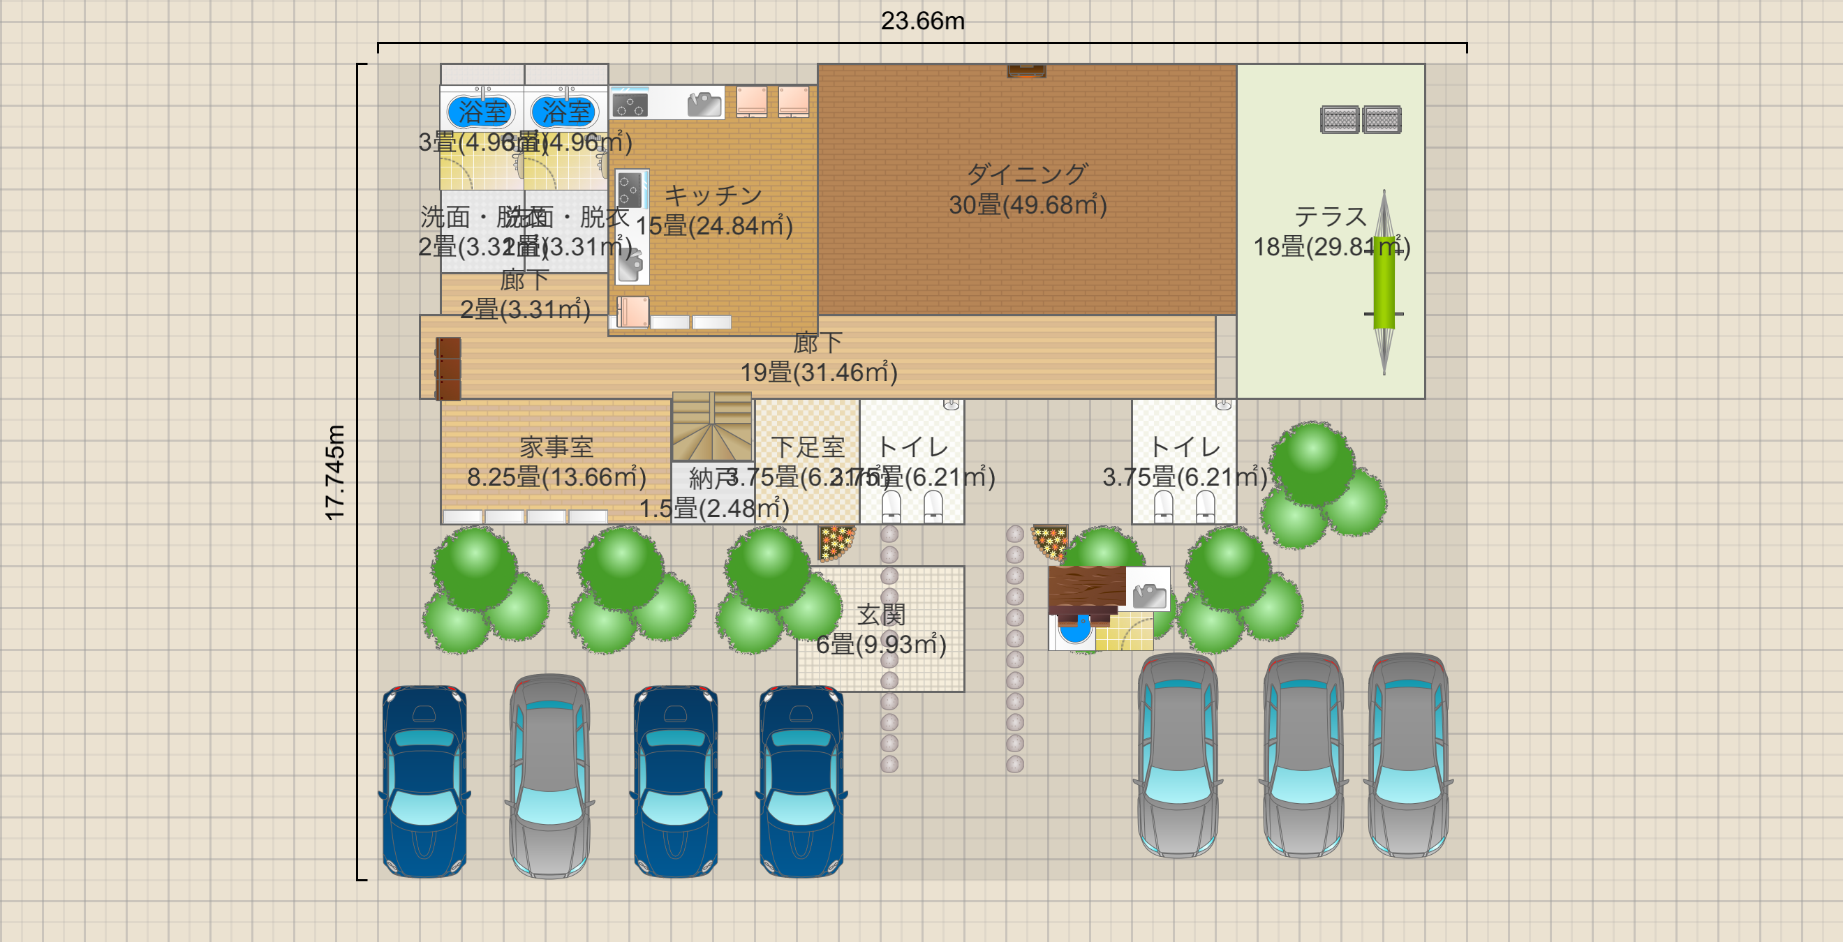Select the leftmost blue car
1843x942 pixels.
(424, 780)
